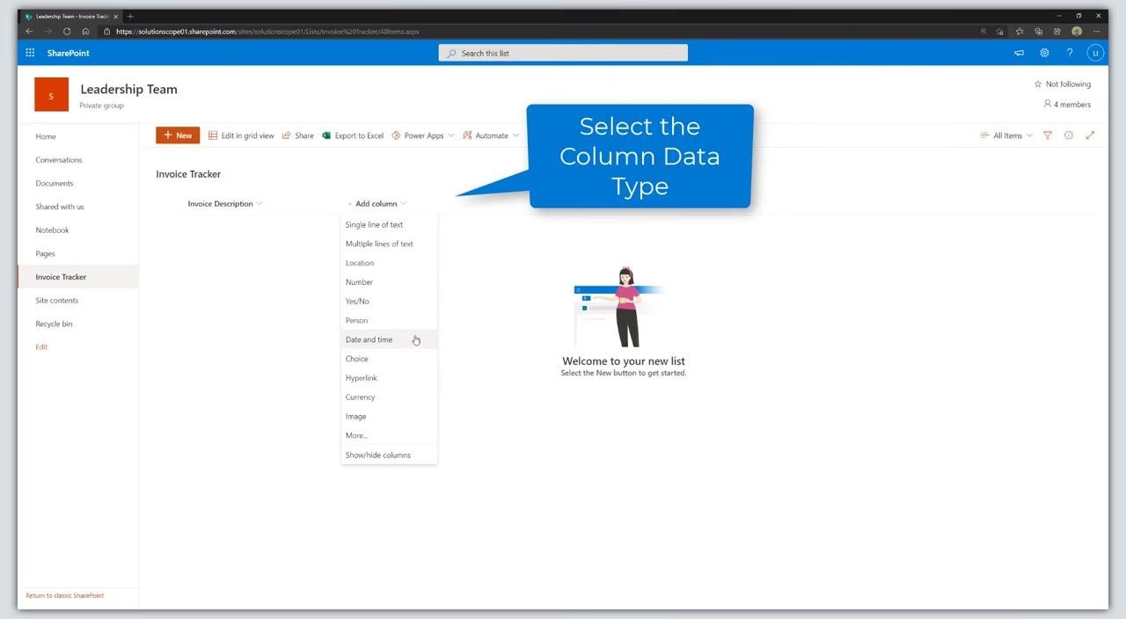Choose the Image column type
This screenshot has width=1126, height=619.
(389, 417)
